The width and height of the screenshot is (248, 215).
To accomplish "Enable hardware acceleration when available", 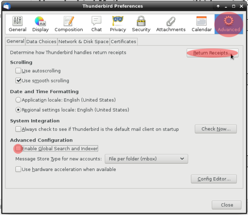I will (18, 169).
